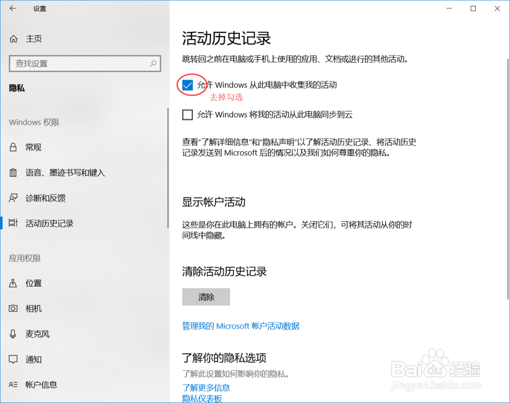This screenshot has height=403, width=510.
Task: Open 管理我的 Microsoft 帐户活动数据 link
Action: coord(241,326)
